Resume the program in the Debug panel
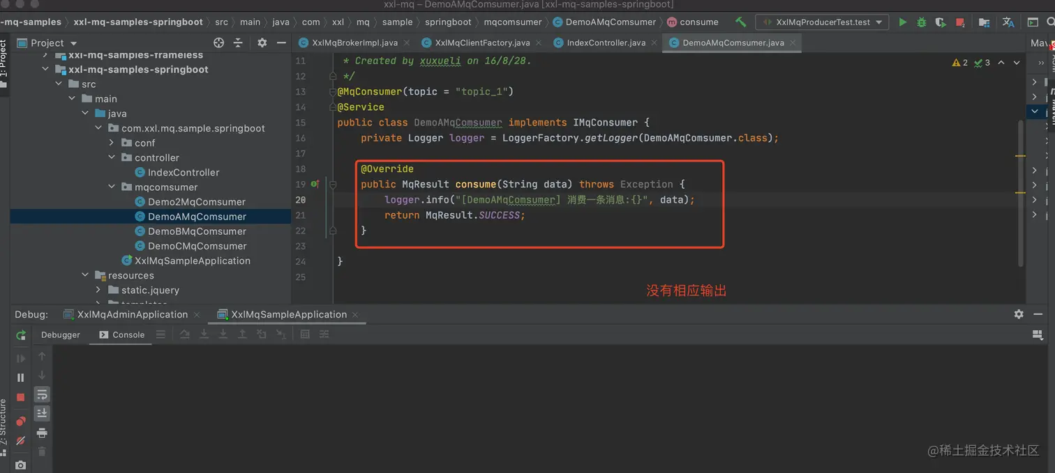 pos(21,358)
